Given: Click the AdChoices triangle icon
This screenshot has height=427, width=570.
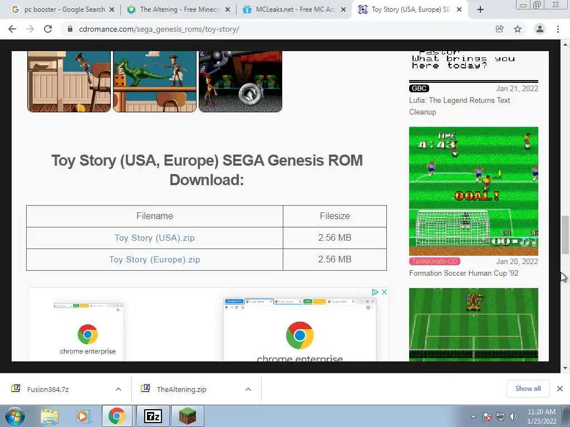Looking at the screenshot, I should [375, 292].
